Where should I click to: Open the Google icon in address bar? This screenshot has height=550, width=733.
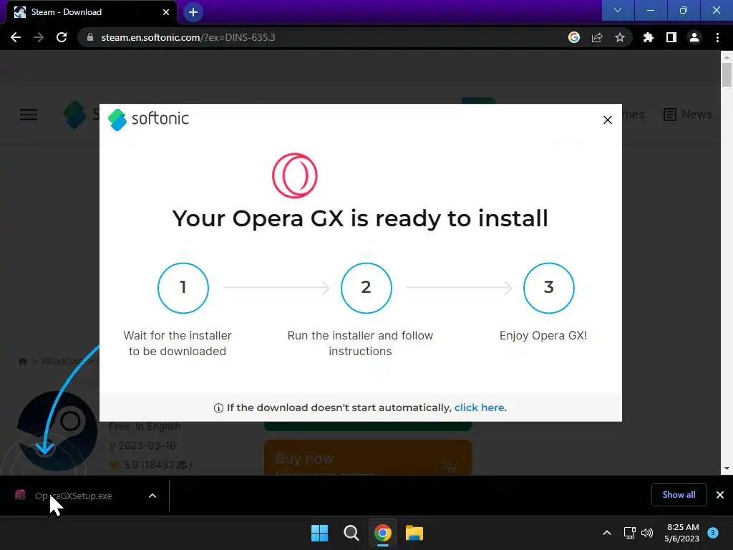click(x=574, y=37)
